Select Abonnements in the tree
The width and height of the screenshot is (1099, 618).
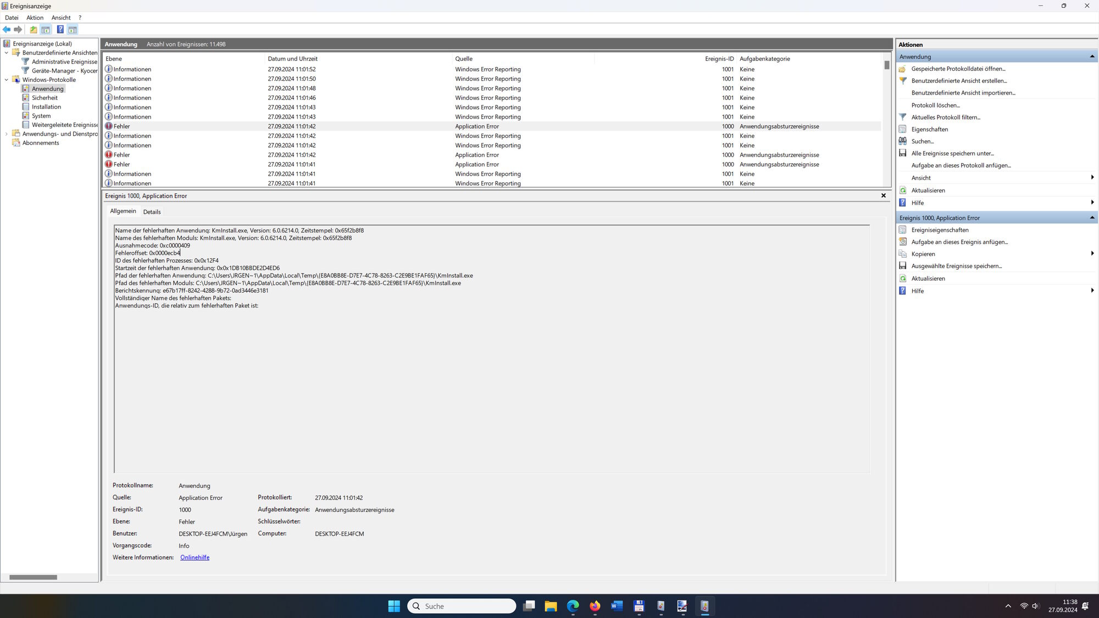(x=41, y=143)
